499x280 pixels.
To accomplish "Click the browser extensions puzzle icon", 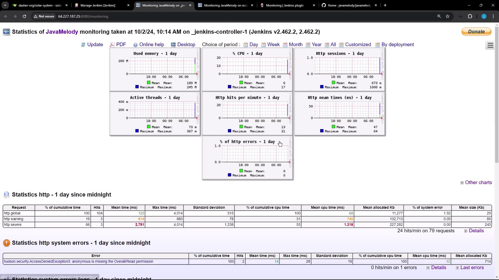I will [x=470, y=16].
